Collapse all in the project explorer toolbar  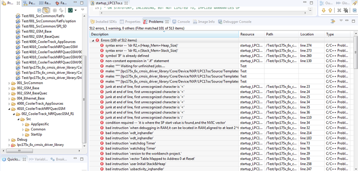pyautogui.click(x=39, y=10)
